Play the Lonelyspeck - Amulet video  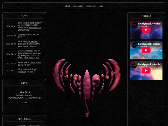146,71
